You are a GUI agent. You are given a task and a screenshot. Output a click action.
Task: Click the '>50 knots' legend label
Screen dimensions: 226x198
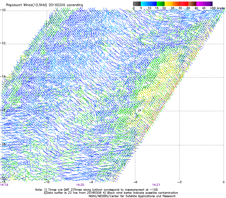point(217,8)
